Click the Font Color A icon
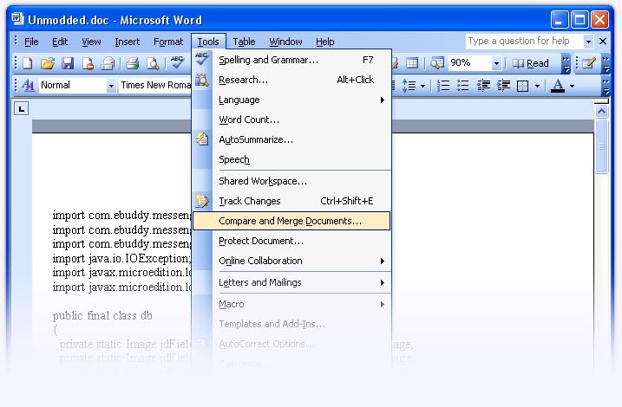 [558, 86]
